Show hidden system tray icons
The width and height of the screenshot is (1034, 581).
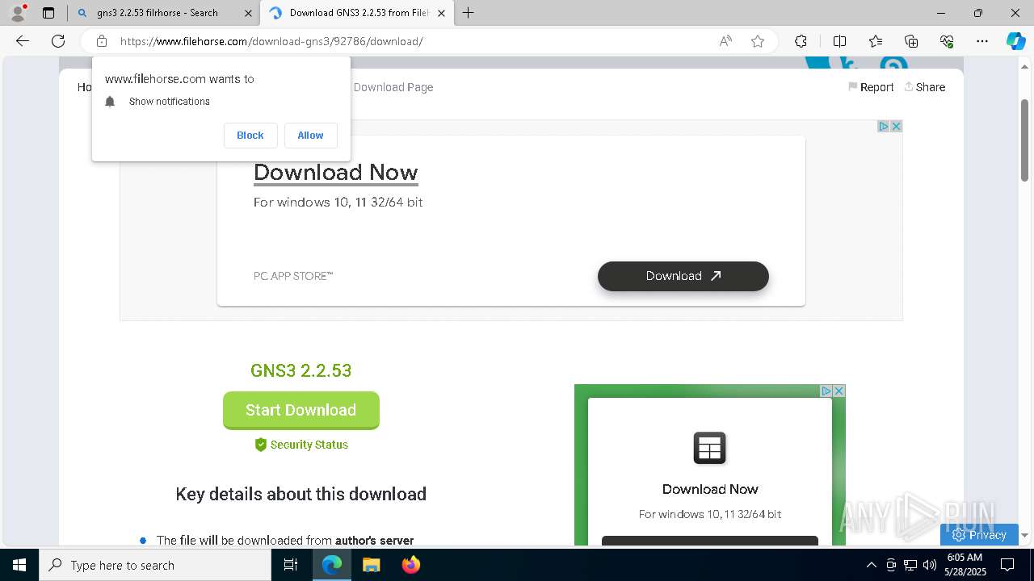(871, 565)
